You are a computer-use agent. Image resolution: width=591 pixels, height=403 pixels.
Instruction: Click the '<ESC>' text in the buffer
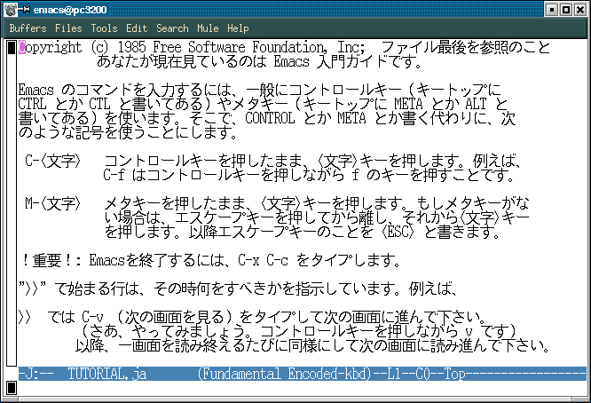398,232
